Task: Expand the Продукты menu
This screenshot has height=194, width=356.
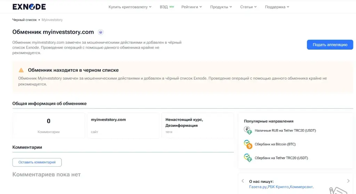Action: tap(221, 7)
